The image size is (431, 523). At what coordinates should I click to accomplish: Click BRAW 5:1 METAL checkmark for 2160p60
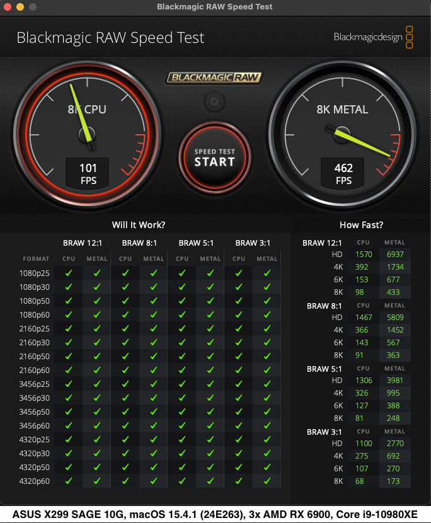tap(210, 371)
